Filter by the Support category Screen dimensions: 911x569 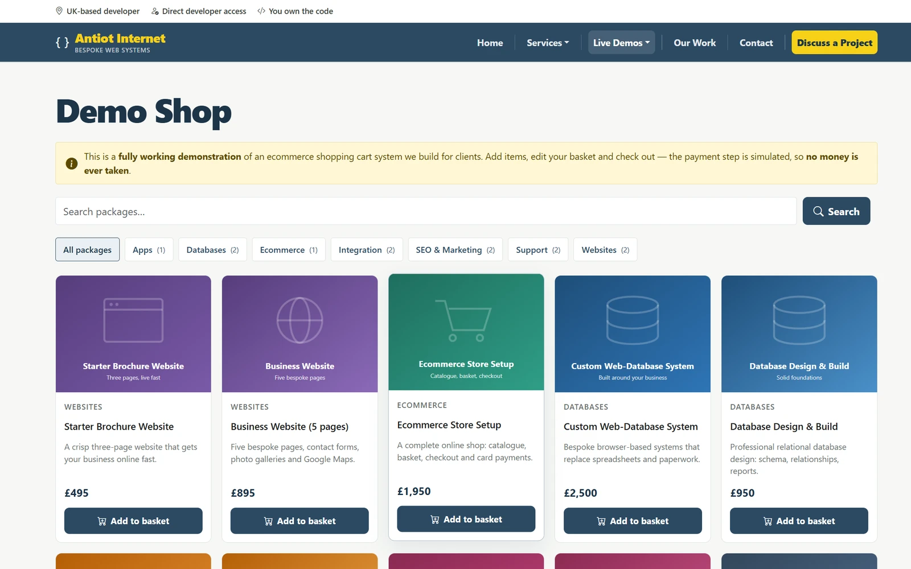pyautogui.click(x=538, y=250)
